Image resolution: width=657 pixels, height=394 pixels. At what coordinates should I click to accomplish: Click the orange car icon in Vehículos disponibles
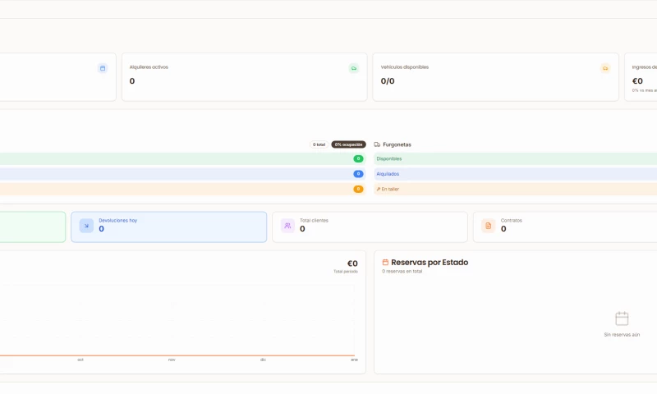click(x=605, y=68)
